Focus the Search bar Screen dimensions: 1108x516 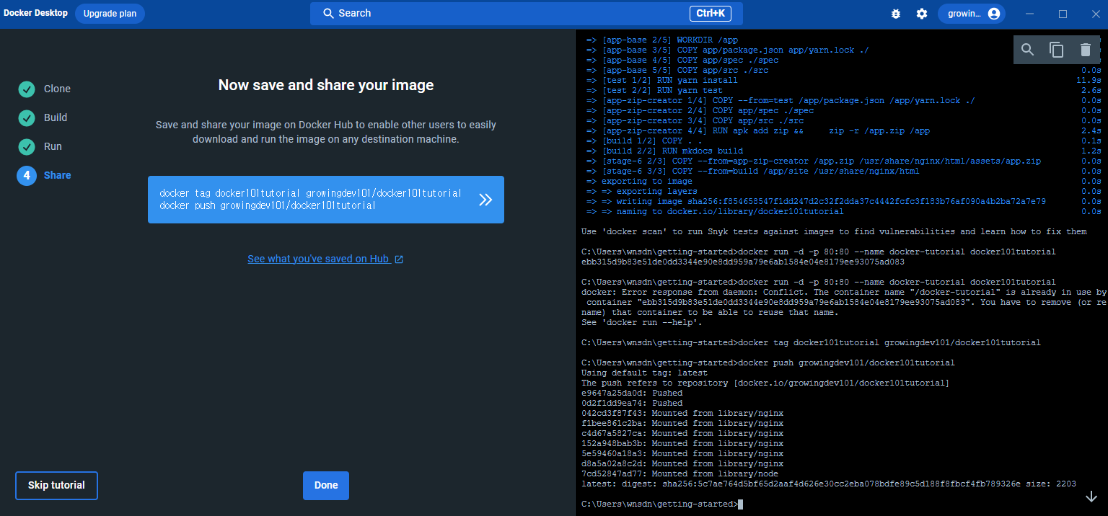click(526, 14)
